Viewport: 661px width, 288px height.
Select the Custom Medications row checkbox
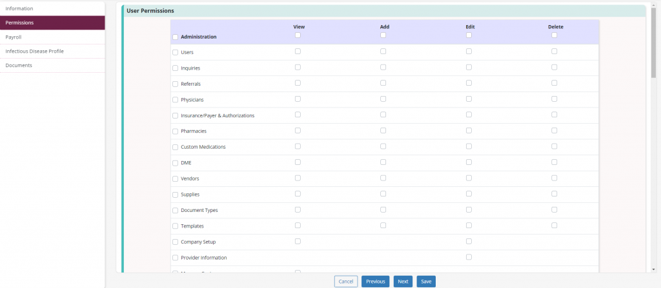(x=175, y=148)
